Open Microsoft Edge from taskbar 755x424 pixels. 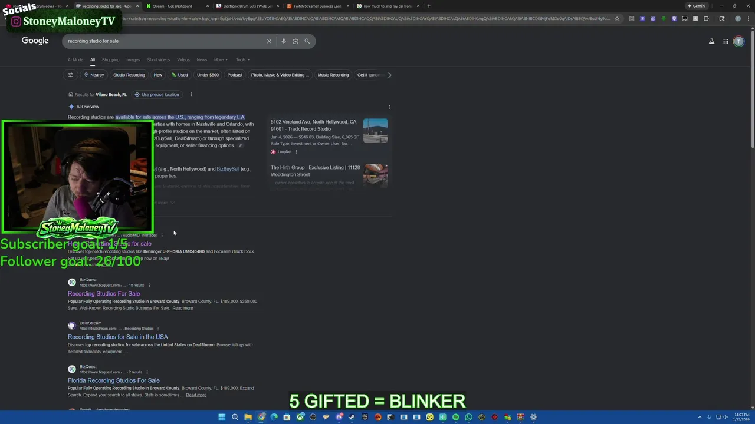point(274,417)
